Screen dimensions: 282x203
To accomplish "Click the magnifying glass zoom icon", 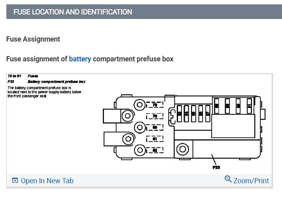I will pos(228,179).
